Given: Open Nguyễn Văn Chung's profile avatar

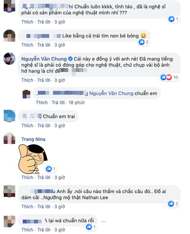Looking at the screenshot, I should click(9, 59).
